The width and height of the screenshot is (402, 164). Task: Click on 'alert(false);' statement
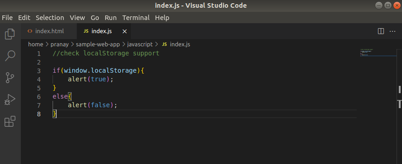[92, 105]
